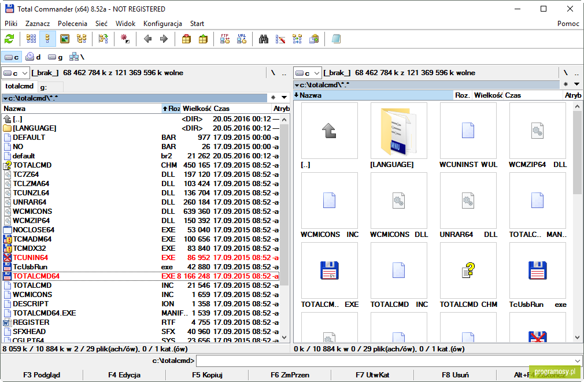
Task: Open the right panel drive dropdown
Action: [x=307, y=73]
